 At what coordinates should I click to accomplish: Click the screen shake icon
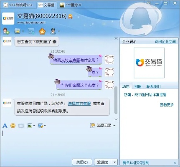click(x=21, y=126)
